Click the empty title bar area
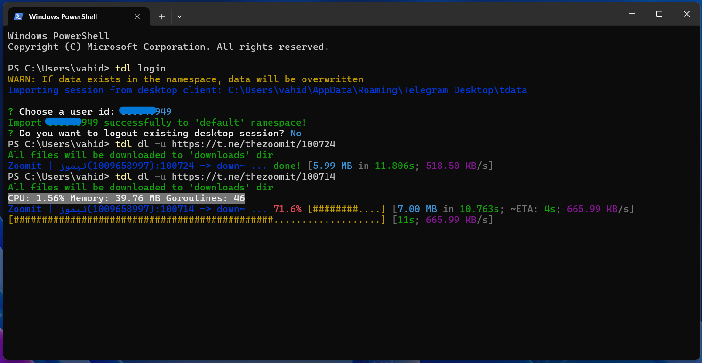This screenshot has height=363, width=702. pos(400,14)
